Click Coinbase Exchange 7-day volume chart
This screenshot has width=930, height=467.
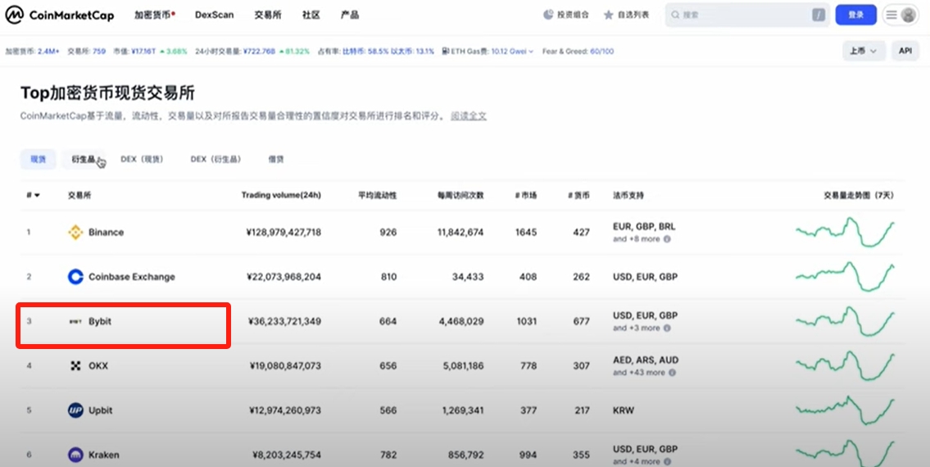pos(845,277)
